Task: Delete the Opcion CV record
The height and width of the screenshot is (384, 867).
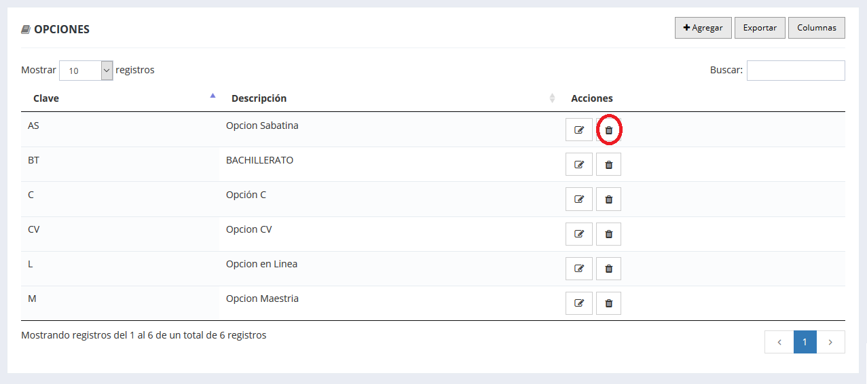Action: [608, 233]
